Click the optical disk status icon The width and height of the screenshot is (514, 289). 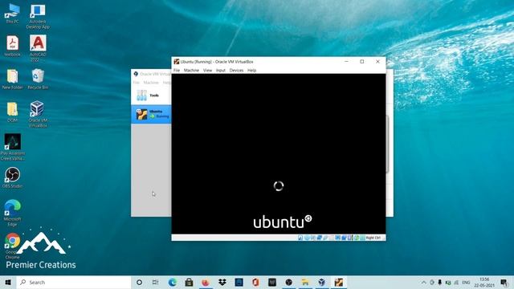307,238
